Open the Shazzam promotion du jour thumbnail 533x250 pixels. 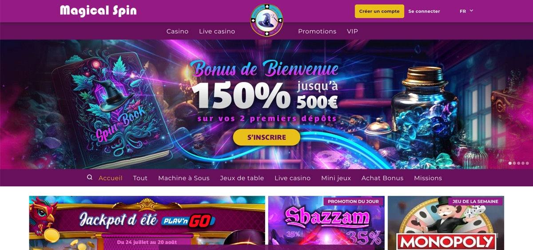point(326,223)
